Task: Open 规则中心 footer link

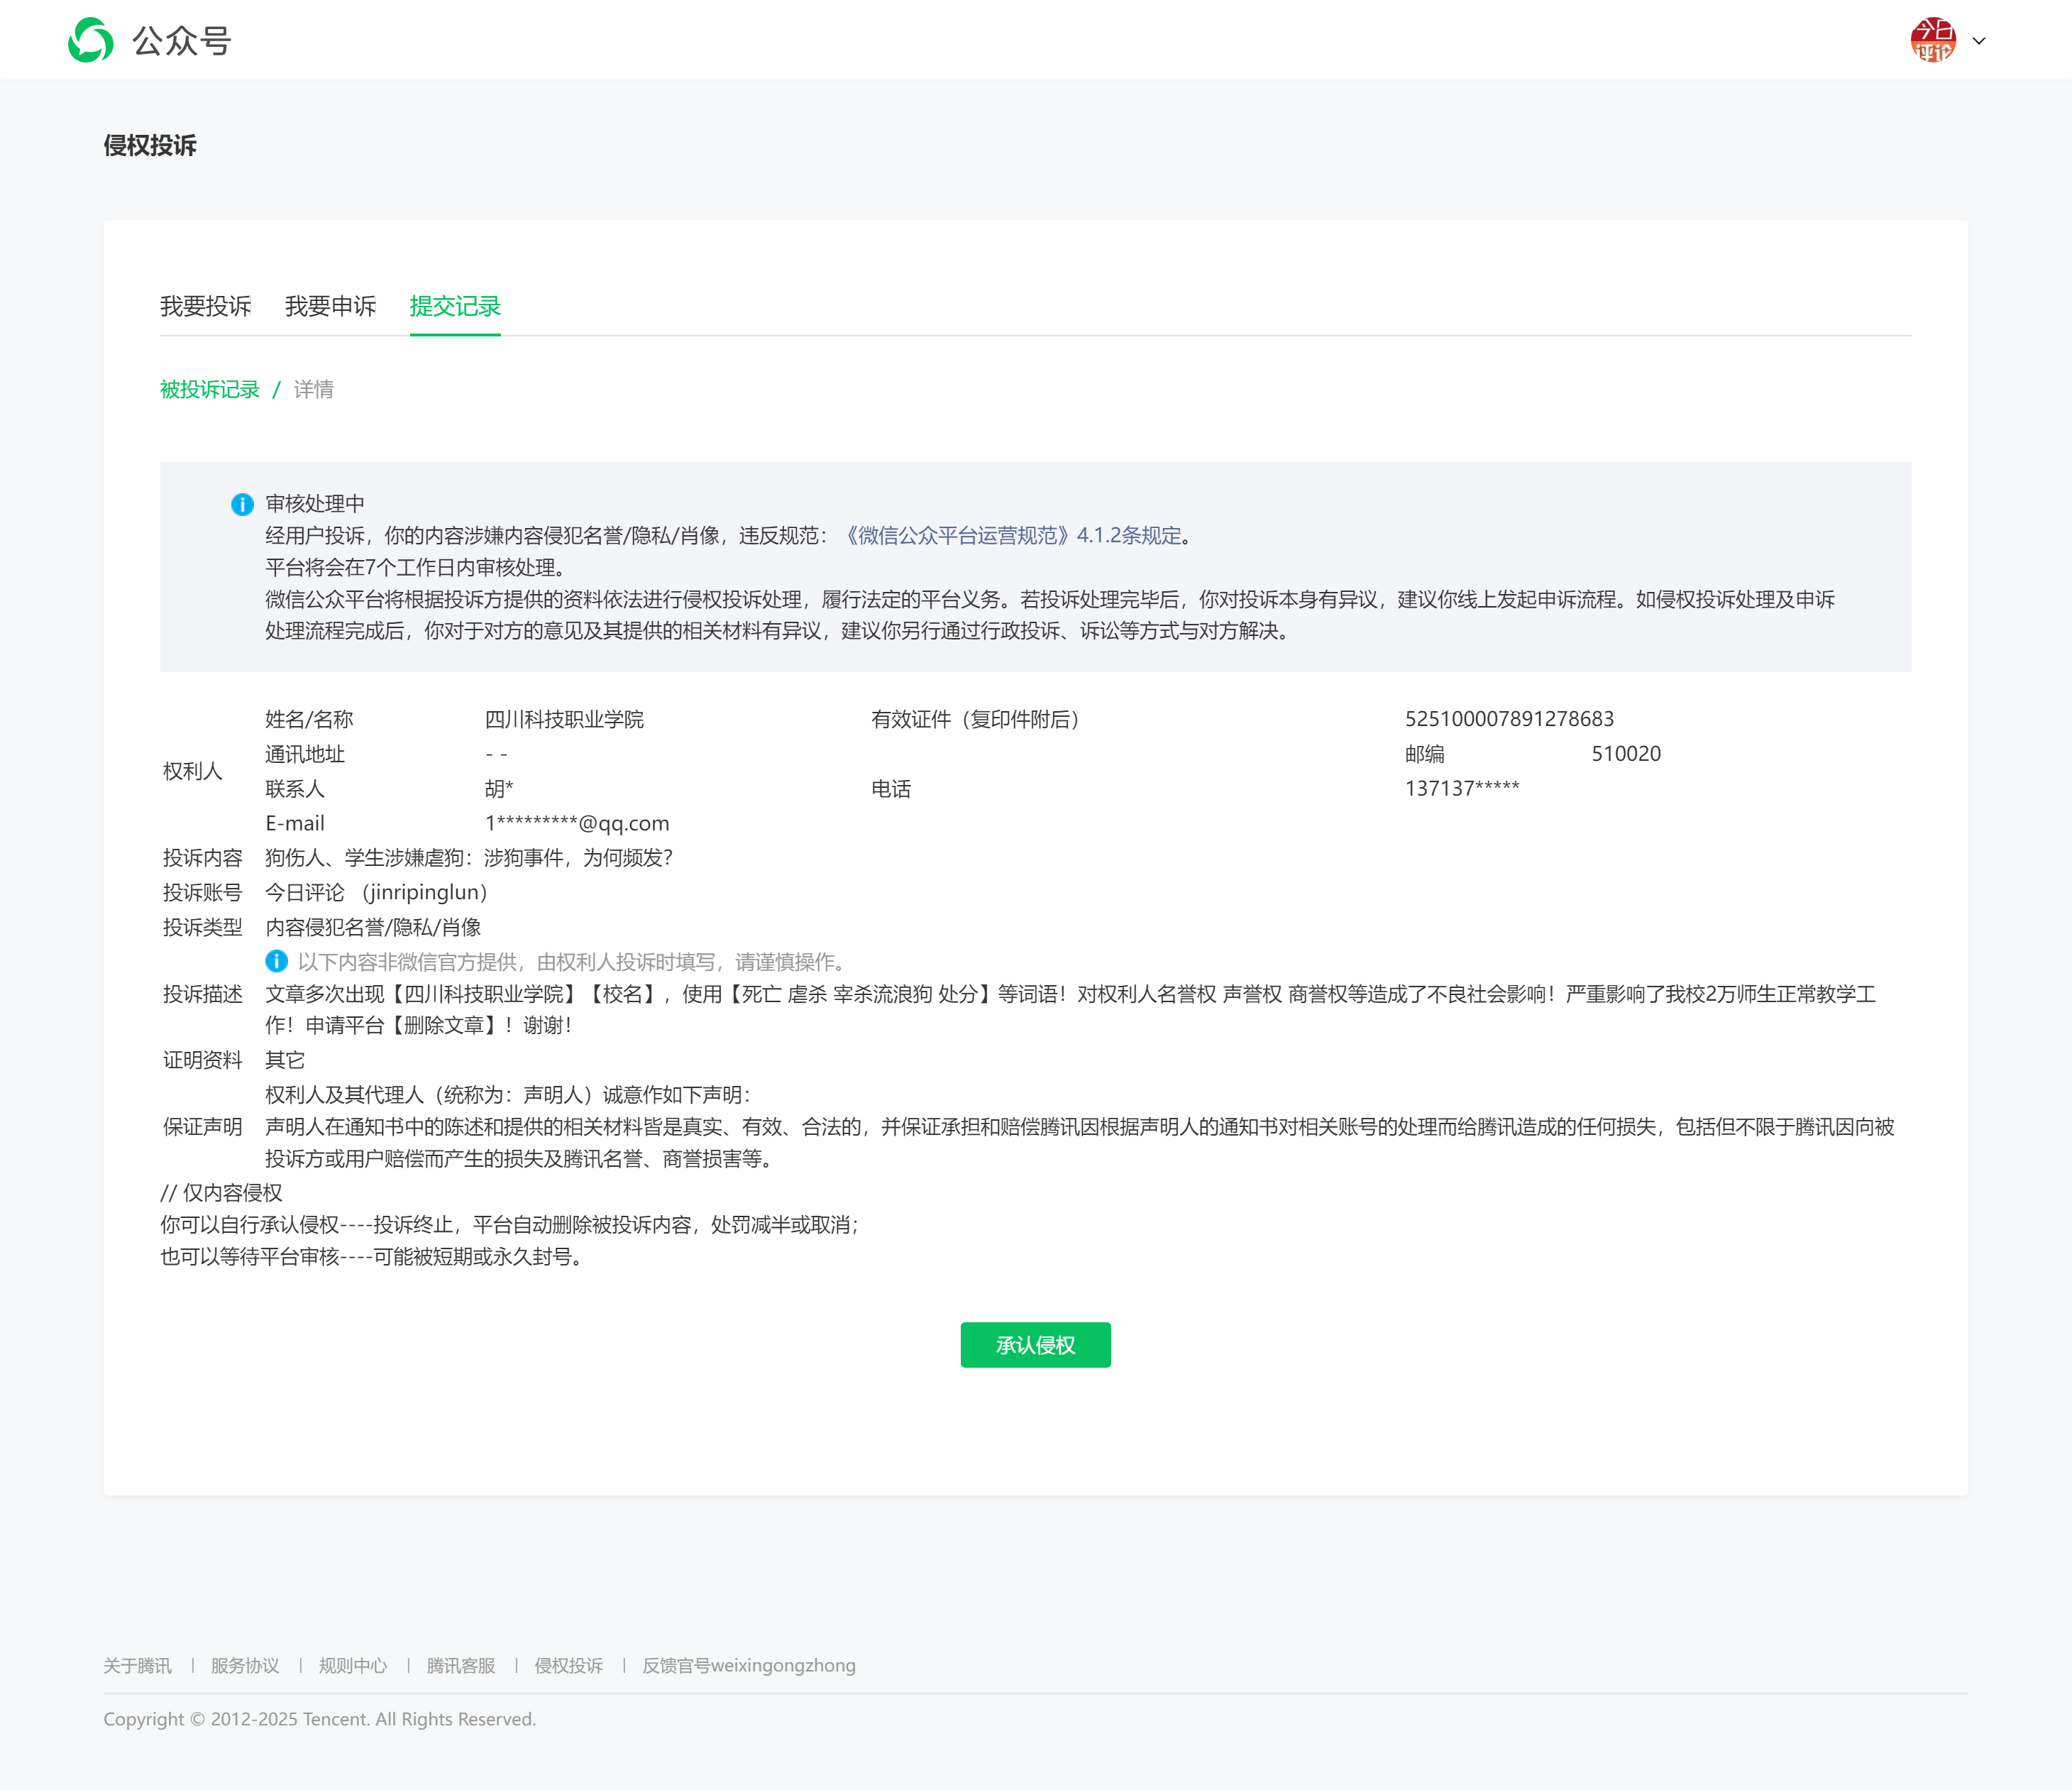Action: pyautogui.click(x=352, y=1665)
